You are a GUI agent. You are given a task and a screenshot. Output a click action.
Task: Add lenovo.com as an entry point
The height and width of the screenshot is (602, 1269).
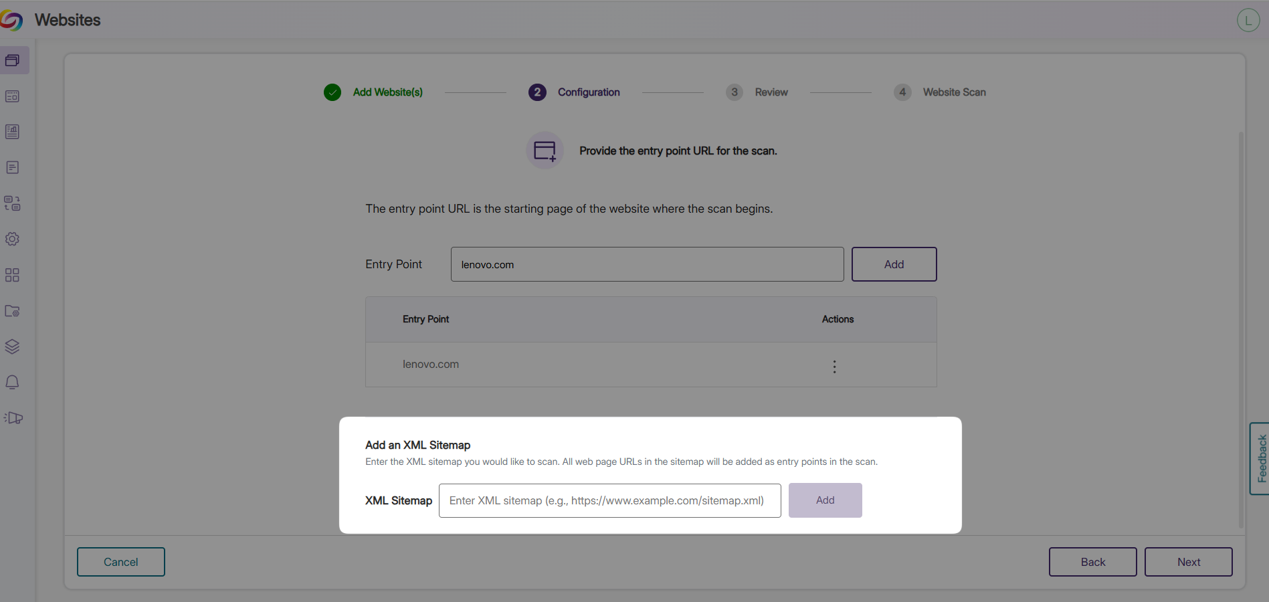click(x=894, y=264)
